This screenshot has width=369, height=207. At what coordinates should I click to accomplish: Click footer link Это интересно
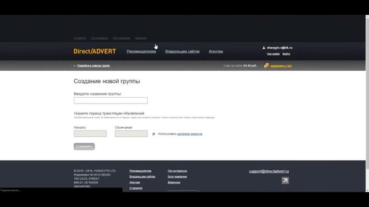click(177, 171)
